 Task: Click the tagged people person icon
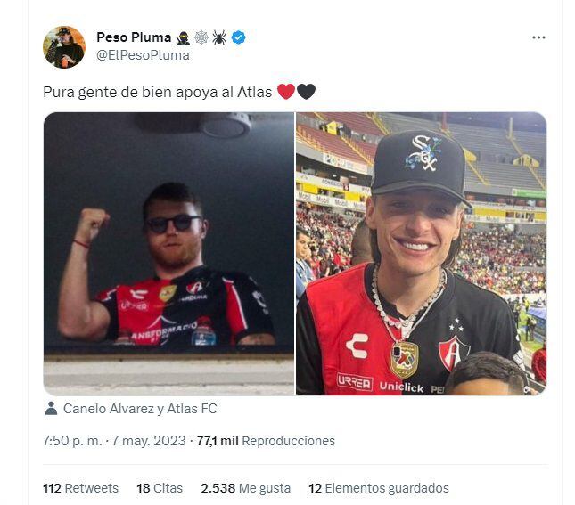[x=51, y=408]
